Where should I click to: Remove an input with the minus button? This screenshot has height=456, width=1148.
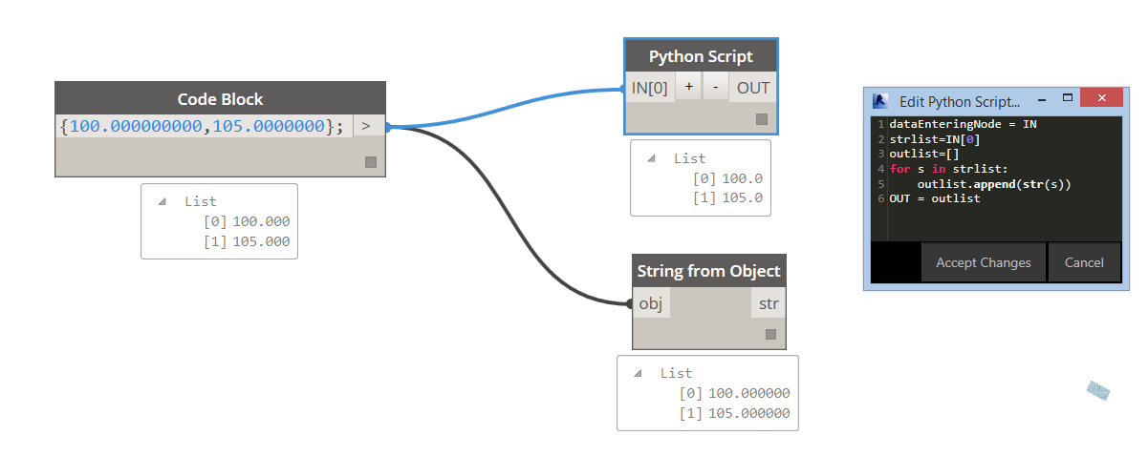[x=715, y=88]
